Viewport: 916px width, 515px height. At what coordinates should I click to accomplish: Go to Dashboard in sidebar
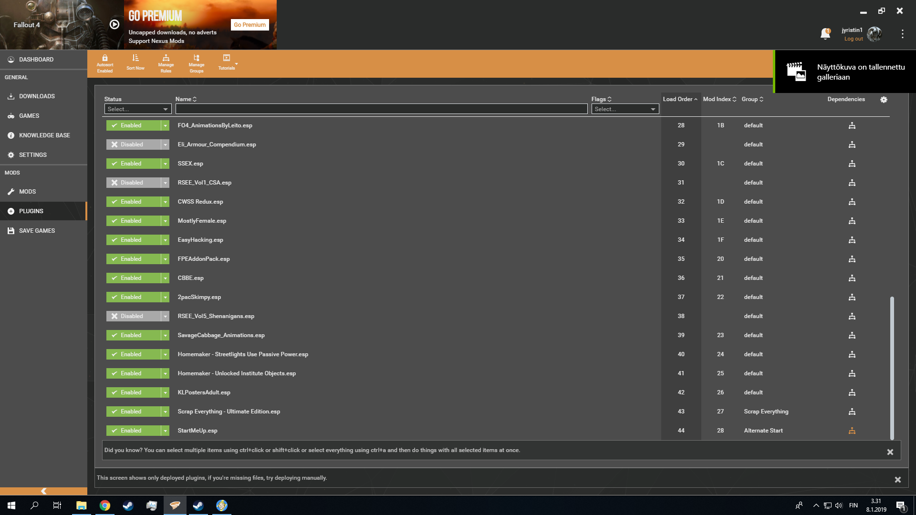pyautogui.click(x=43, y=60)
